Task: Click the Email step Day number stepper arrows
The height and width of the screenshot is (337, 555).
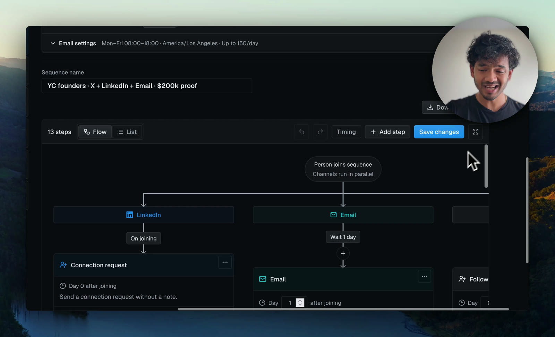Action: (x=300, y=303)
